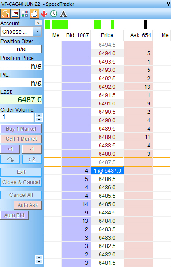Screen dimensions: 171x267
Task: Click the Close & Cancel button
Action: 21,182
